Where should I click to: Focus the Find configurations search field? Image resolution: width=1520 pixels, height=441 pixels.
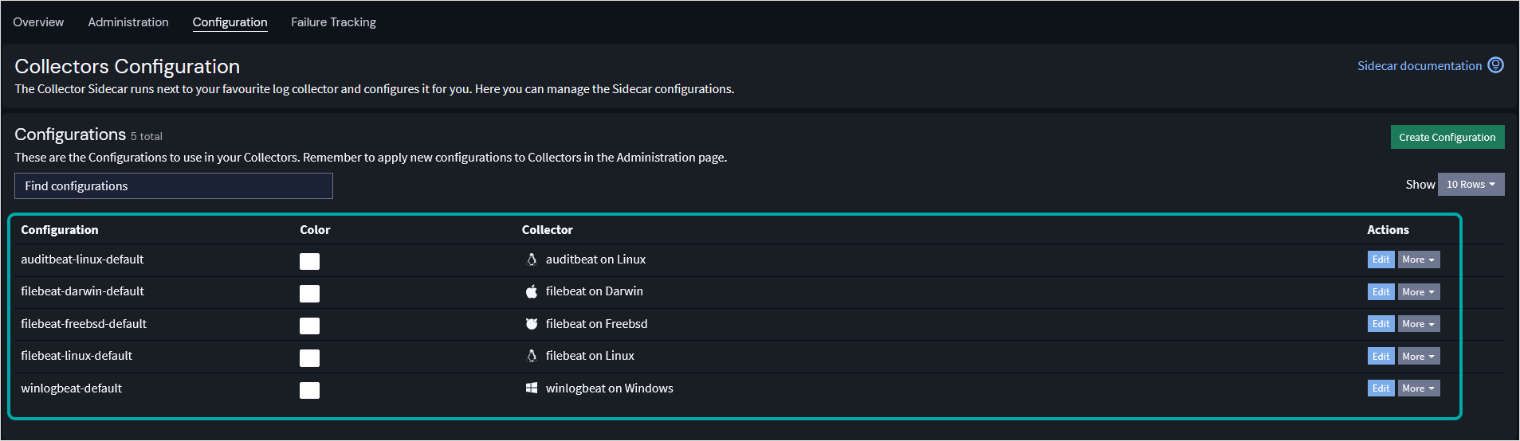[x=174, y=185]
